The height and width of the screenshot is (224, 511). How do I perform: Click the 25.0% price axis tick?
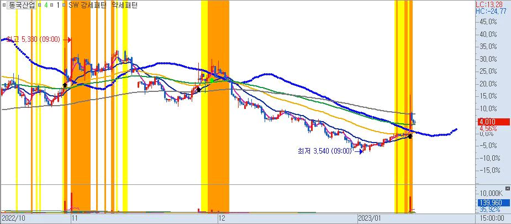pos(488,72)
